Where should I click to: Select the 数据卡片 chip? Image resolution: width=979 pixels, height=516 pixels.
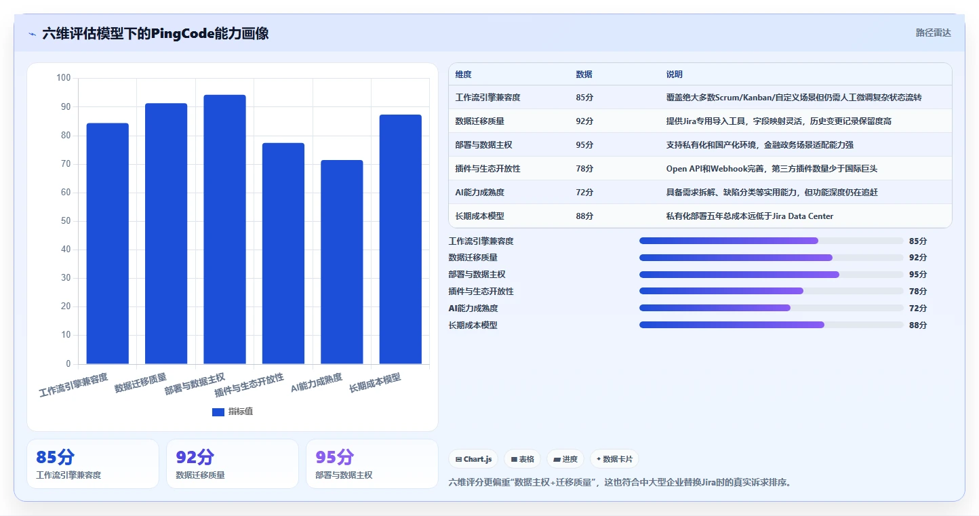pyautogui.click(x=614, y=459)
